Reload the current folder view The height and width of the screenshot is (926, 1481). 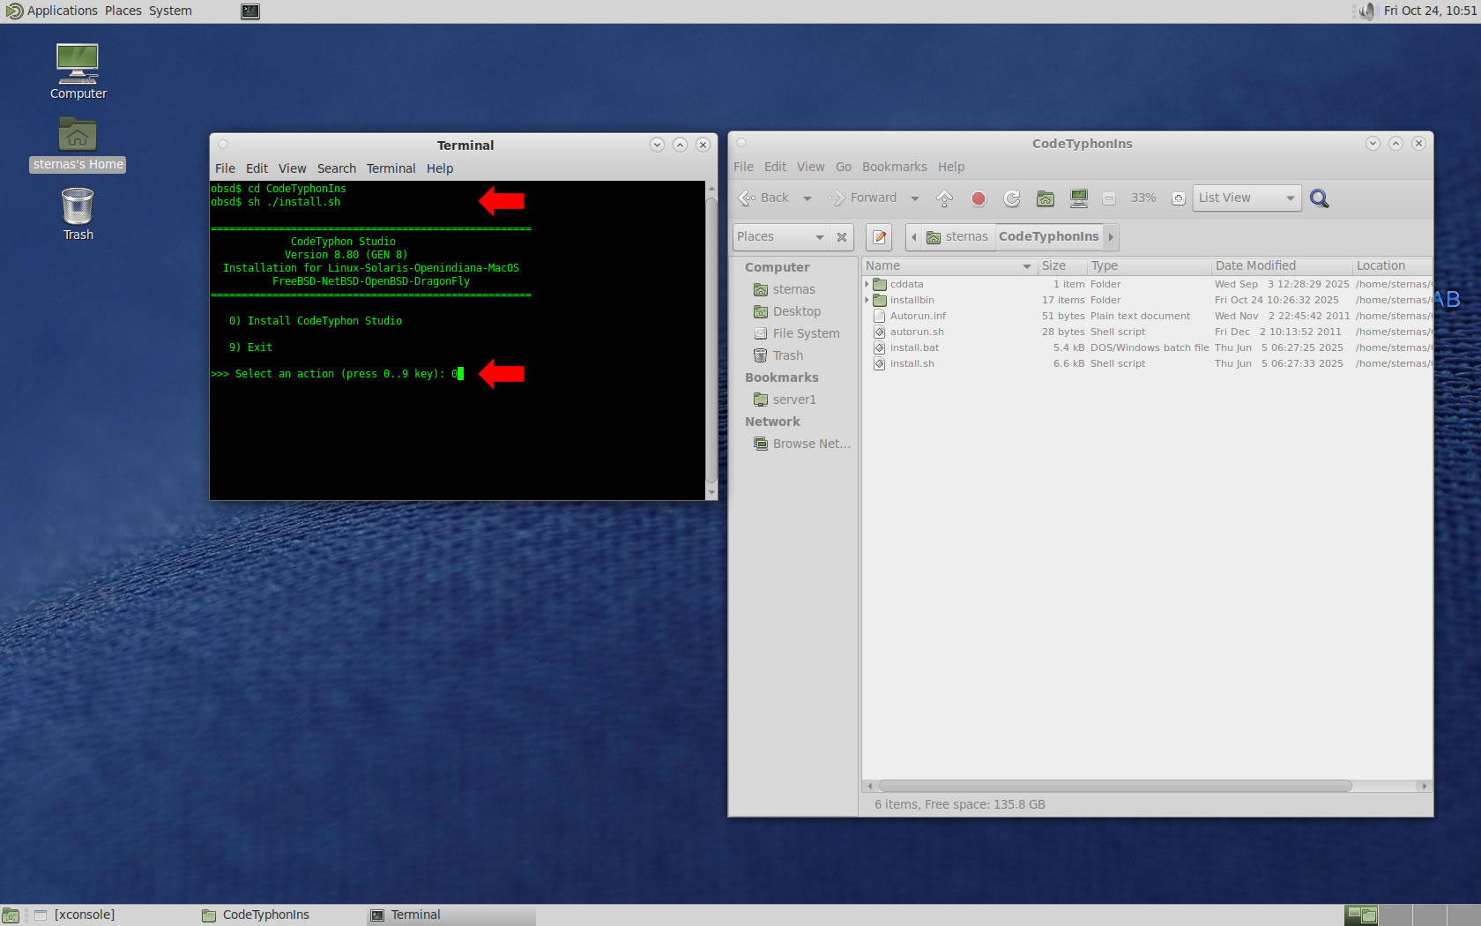pyautogui.click(x=1011, y=198)
